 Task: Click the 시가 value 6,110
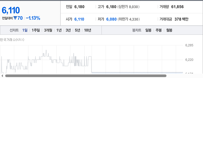click(x=79, y=19)
